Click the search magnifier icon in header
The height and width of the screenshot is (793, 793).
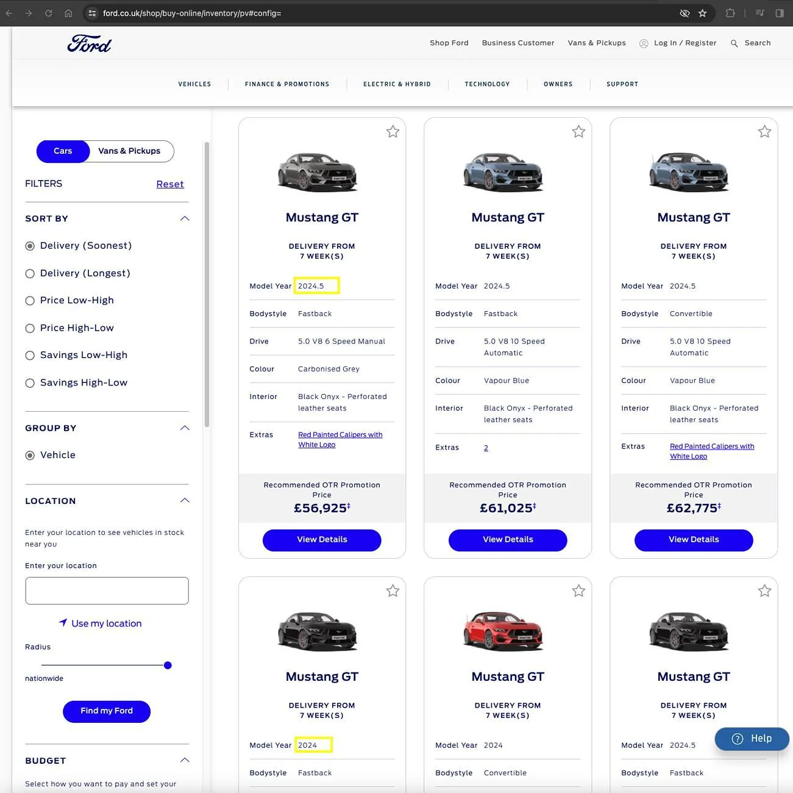tap(734, 43)
